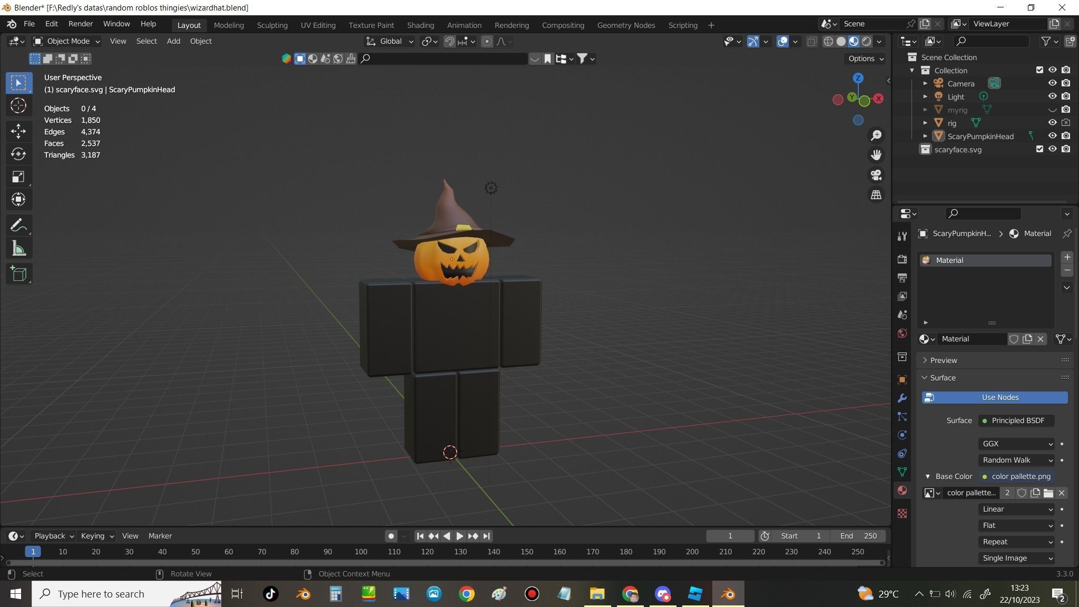
Task: Select the Move tool
Action: coord(18,131)
